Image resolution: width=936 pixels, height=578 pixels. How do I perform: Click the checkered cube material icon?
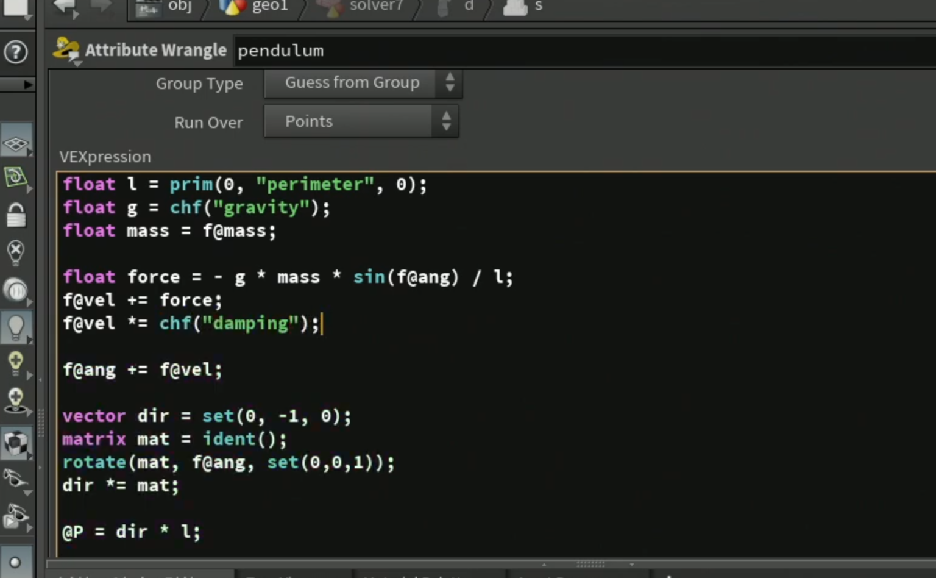pos(16,443)
